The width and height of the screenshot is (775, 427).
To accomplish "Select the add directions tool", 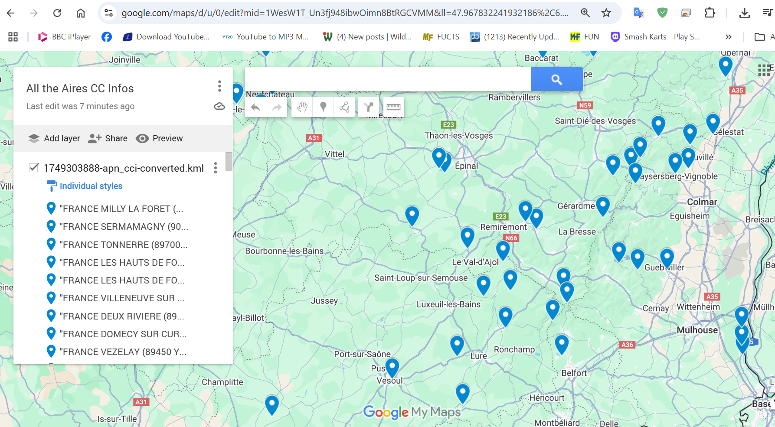I will [x=369, y=107].
